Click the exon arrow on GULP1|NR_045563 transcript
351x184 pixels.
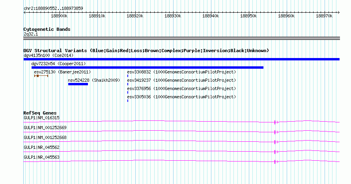[276, 161]
